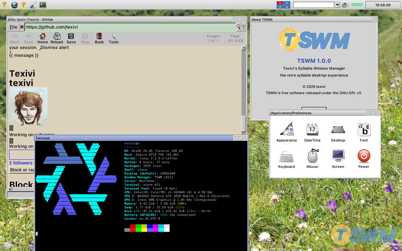The width and height of the screenshot is (402, 251).
Task: Go to the Home page in Dillo
Action: point(43,39)
